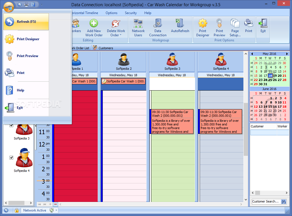The width and height of the screenshot is (292, 216).
Task: Open Softpedia Car Wash 1 all-day event in Softpedia 2
Action: (x=123, y=81)
